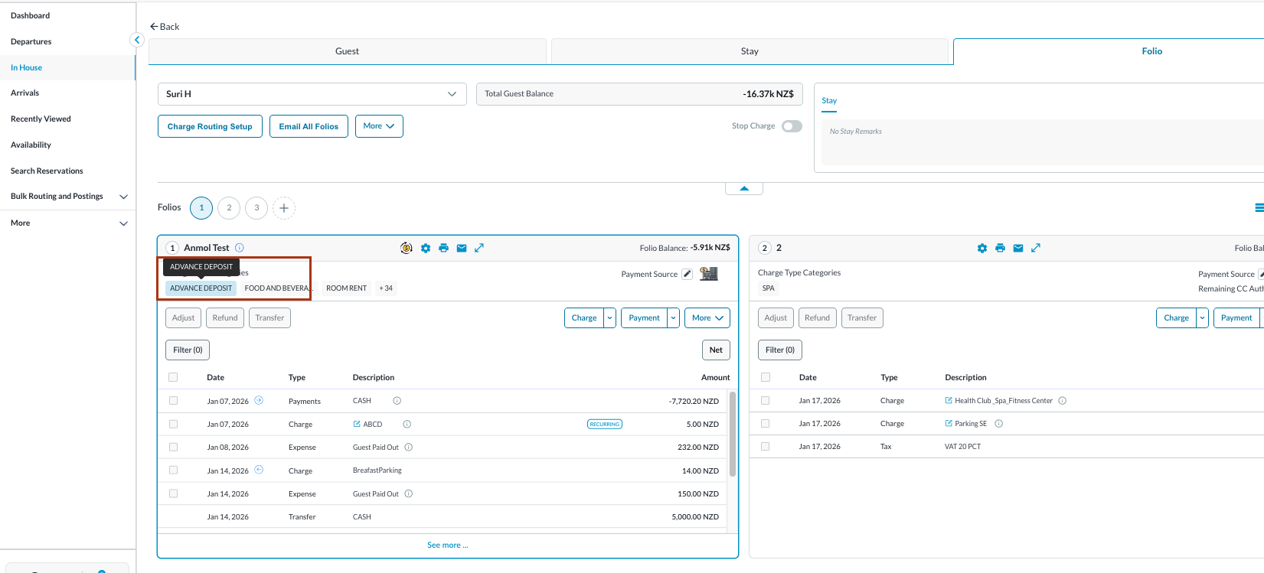The width and height of the screenshot is (1264, 573).
Task: Click the Charge Routing Setup button
Action: click(210, 126)
